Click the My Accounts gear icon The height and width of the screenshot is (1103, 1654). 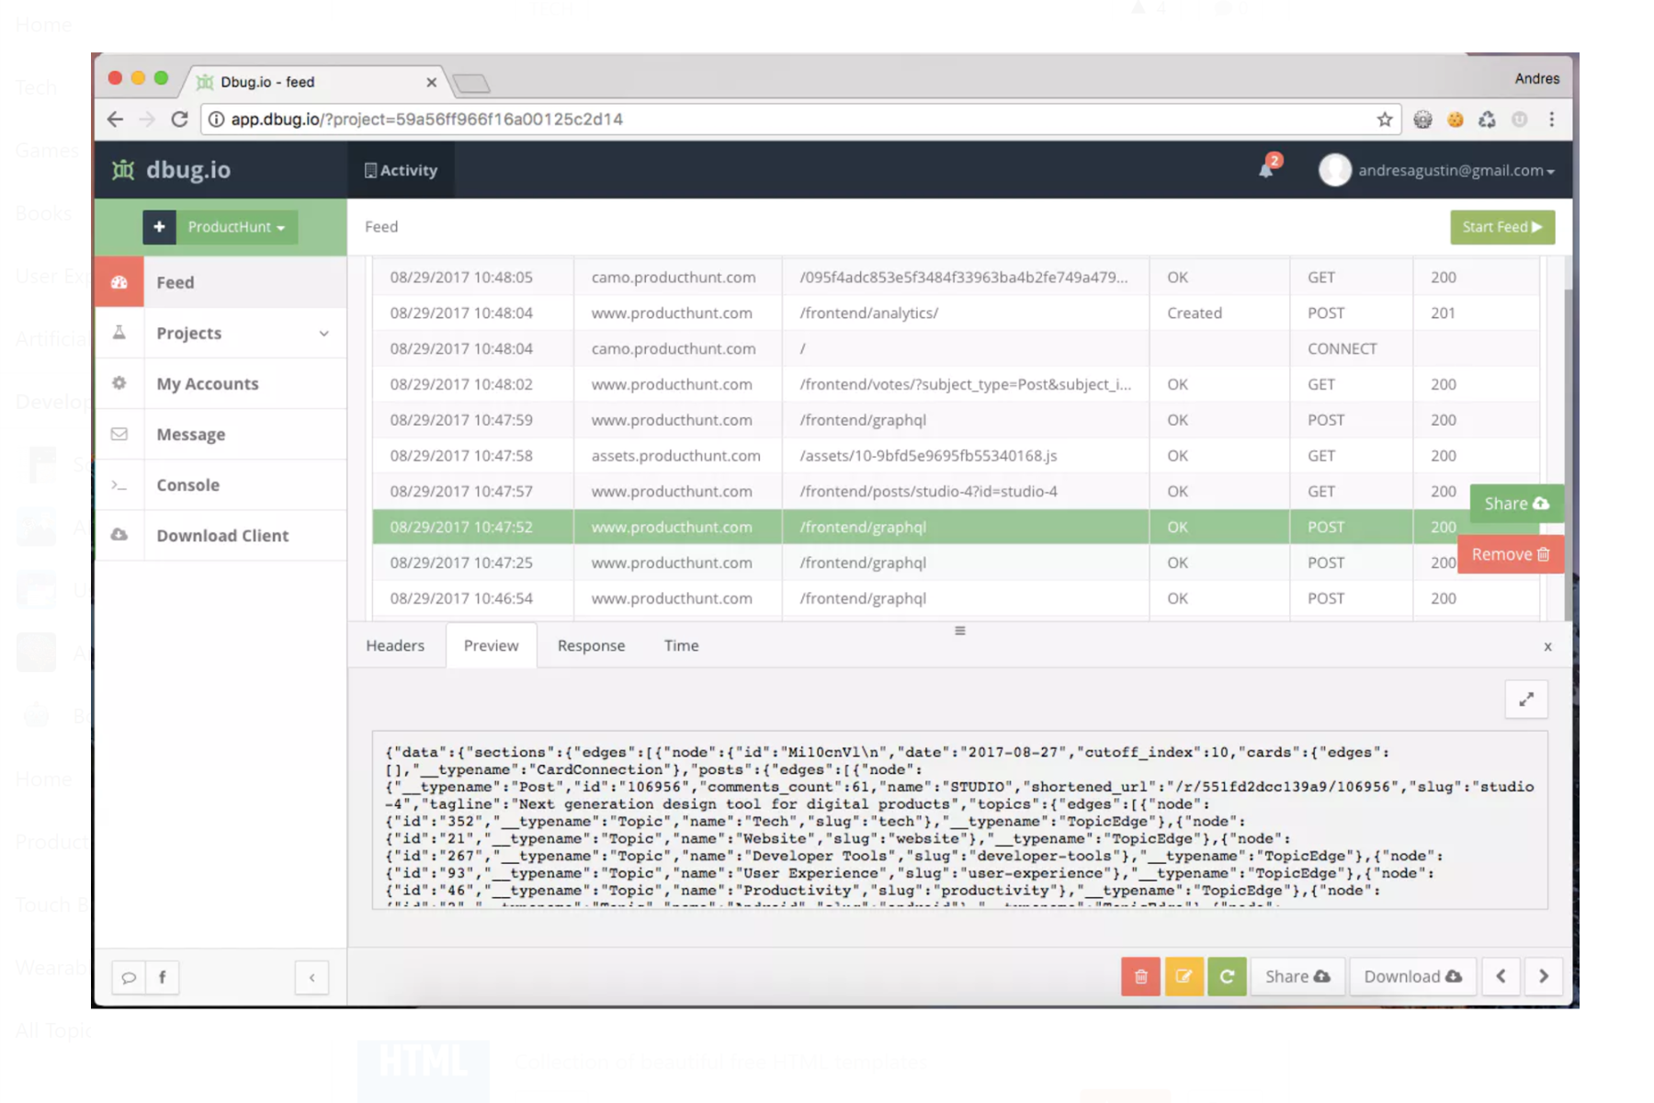[119, 383]
